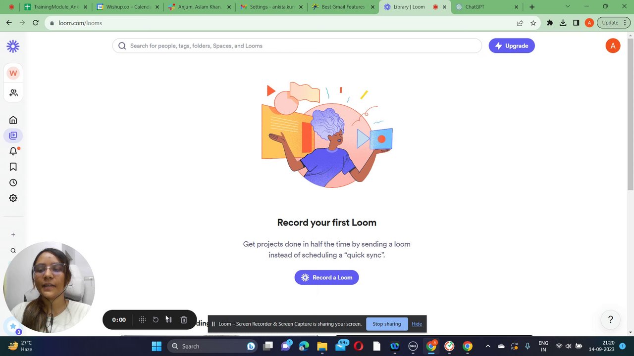Open the Opera browser taskbar icon

tap(359, 346)
